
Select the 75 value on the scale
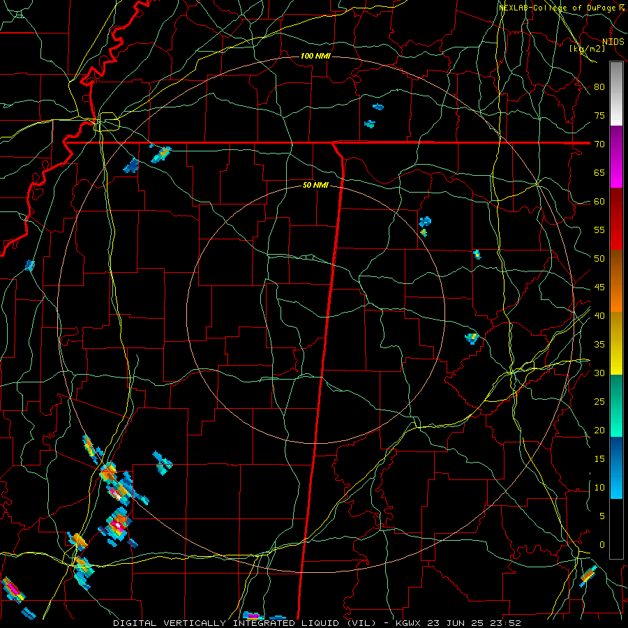(599, 115)
